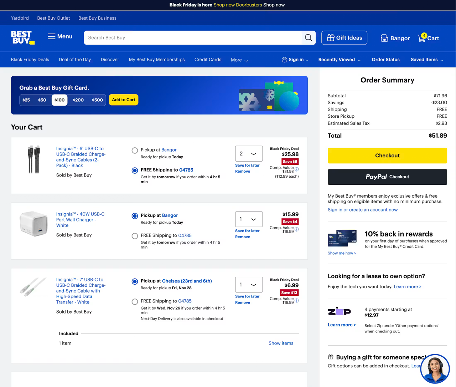Choose the $25 gift card amount
This screenshot has width=456, height=387.
[26, 100]
